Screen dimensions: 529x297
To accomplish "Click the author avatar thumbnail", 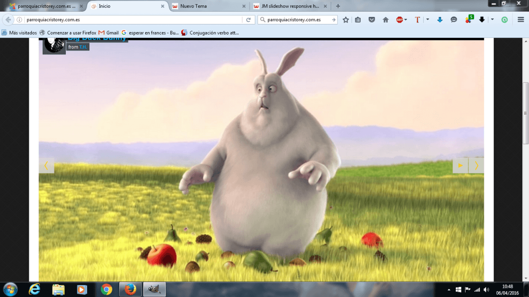I will pos(54,46).
